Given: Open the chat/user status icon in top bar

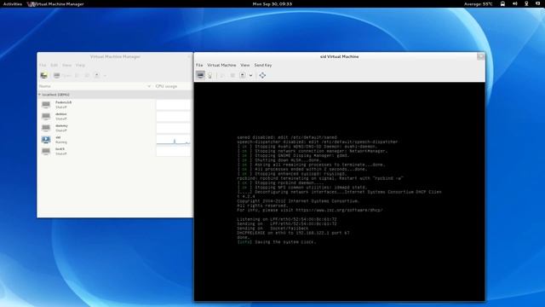Looking at the screenshot, I should click(x=537, y=3).
